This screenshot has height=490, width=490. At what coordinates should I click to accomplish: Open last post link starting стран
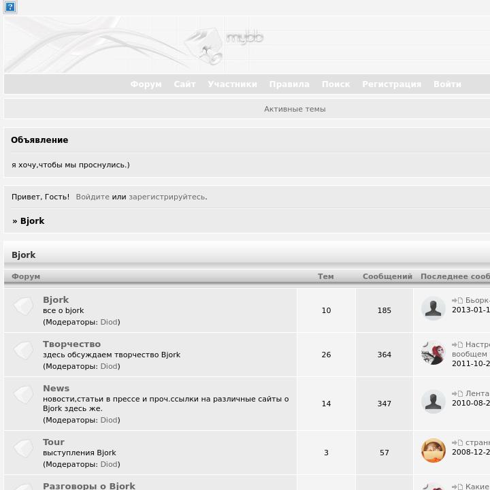pyautogui.click(x=478, y=443)
